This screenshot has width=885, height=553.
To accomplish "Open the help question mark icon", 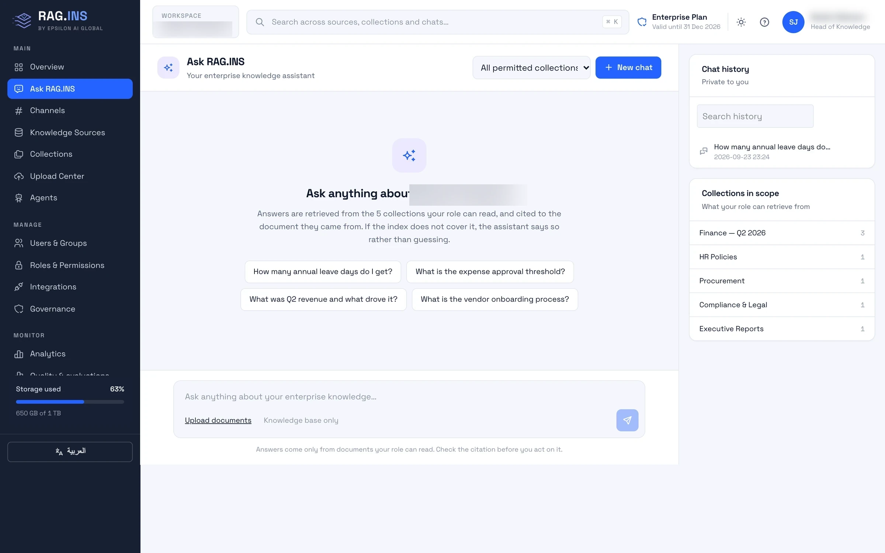I will (x=764, y=22).
